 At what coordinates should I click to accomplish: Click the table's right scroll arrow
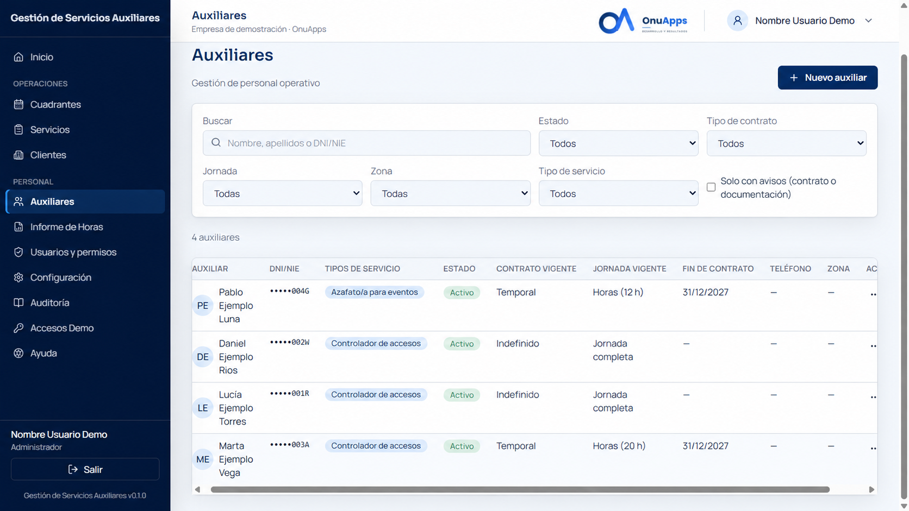pos(871,489)
